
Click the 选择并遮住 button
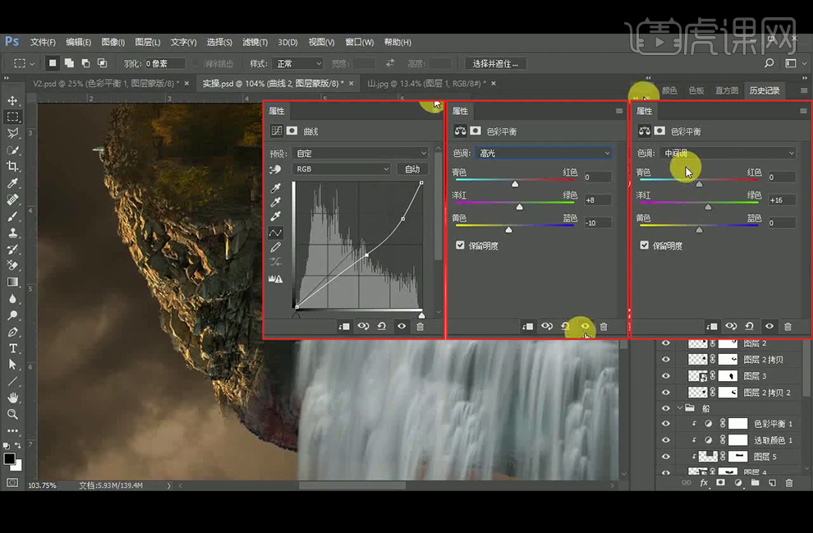(495, 63)
